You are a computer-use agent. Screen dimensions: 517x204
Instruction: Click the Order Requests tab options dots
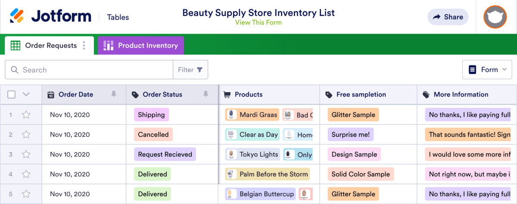(84, 46)
